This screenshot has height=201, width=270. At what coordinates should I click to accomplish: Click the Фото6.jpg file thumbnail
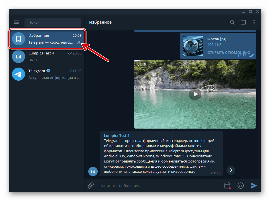pos(193,46)
